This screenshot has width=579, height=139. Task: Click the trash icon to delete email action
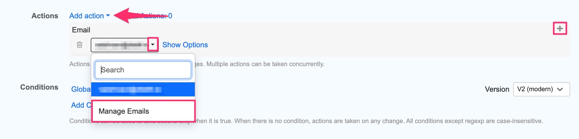click(80, 45)
